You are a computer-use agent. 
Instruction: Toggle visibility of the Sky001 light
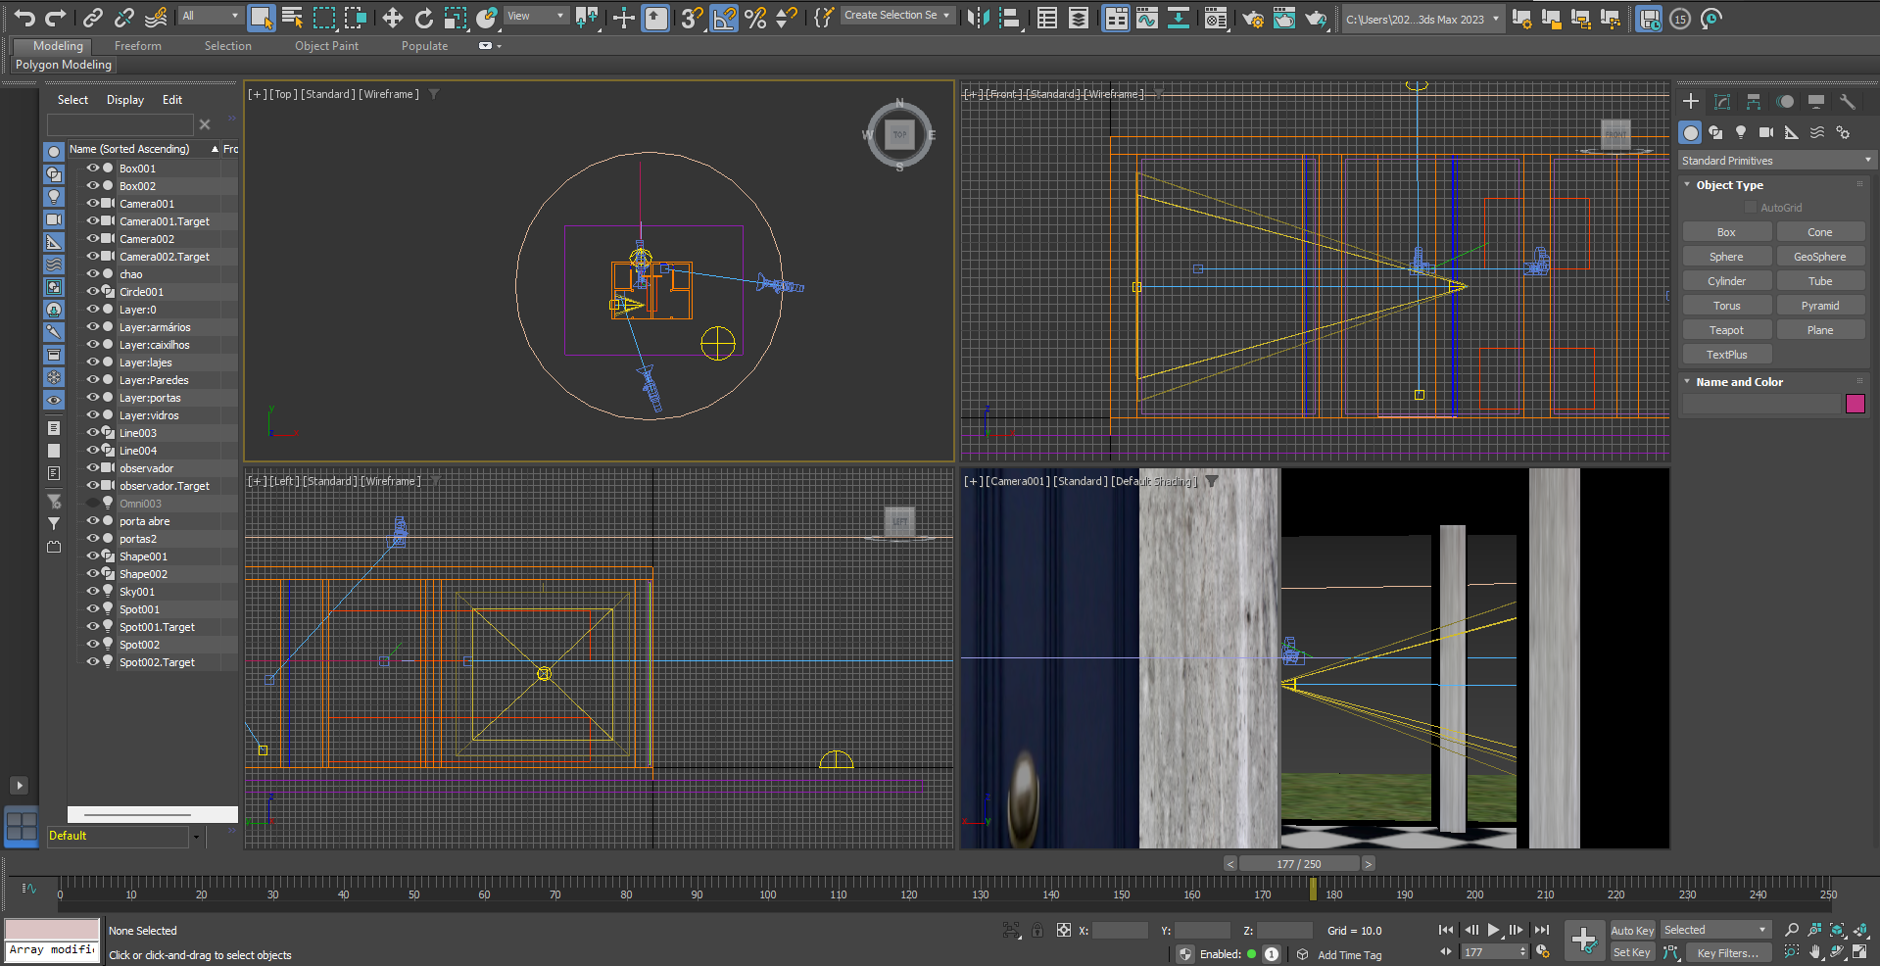pos(93,592)
